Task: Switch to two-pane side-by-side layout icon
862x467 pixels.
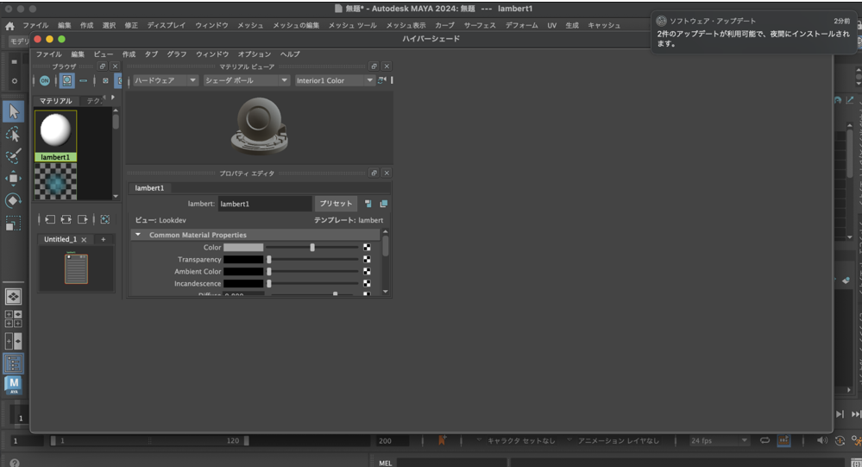Action: point(13,341)
